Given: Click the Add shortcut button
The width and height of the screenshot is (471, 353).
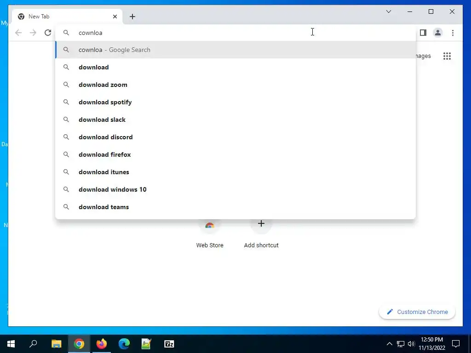Looking at the screenshot, I should (x=261, y=235).
